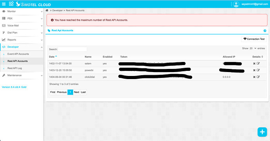This screenshot has width=270, height=141.
Task: Select Rest API Accounts menu item
Action: pos(17,61)
